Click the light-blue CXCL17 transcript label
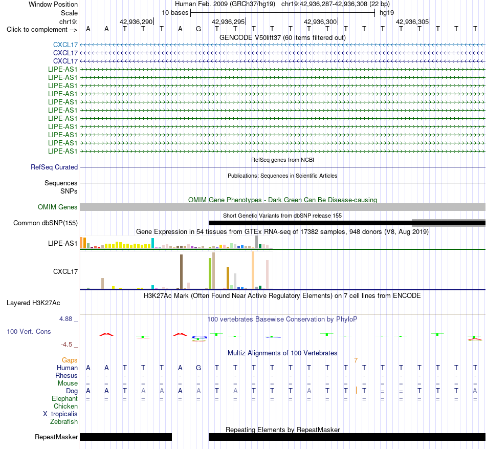The image size is (486, 449). pyautogui.click(x=65, y=45)
